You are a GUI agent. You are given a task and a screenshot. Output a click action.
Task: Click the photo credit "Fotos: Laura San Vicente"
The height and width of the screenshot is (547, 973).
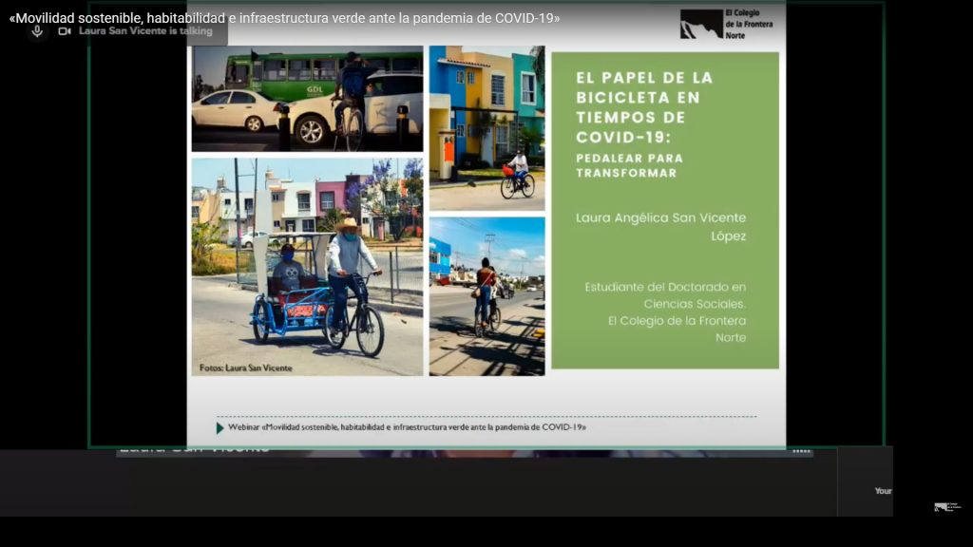tap(246, 368)
